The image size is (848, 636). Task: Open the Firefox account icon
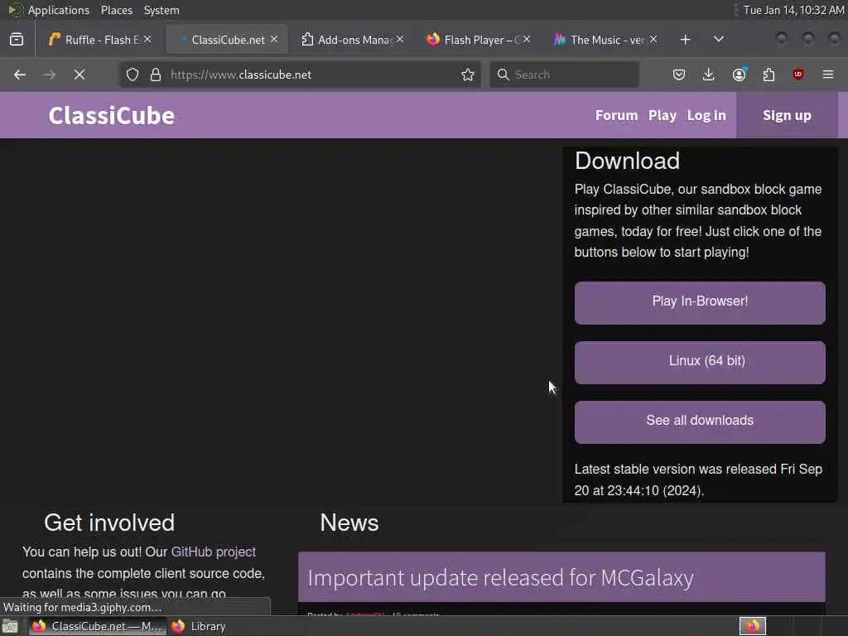tap(740, 75)
